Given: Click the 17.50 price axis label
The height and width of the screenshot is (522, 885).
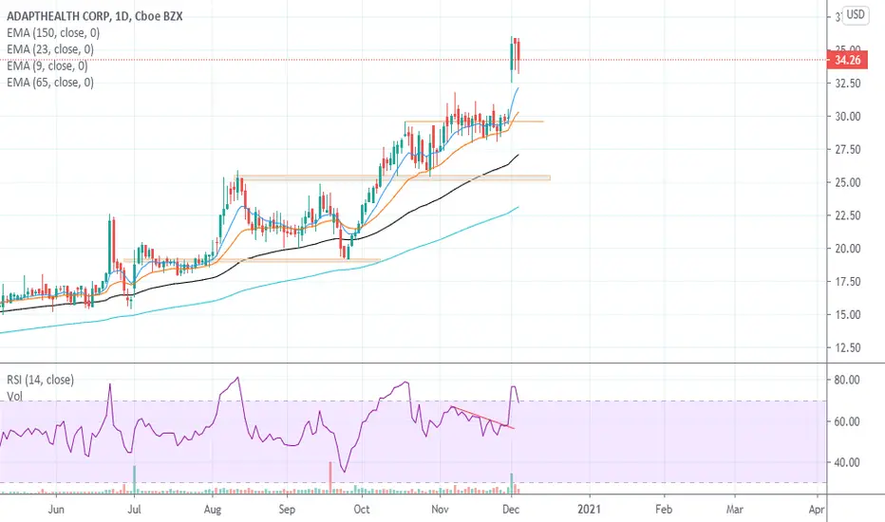Looking at the screenshot, I should (x=848, y=282).
